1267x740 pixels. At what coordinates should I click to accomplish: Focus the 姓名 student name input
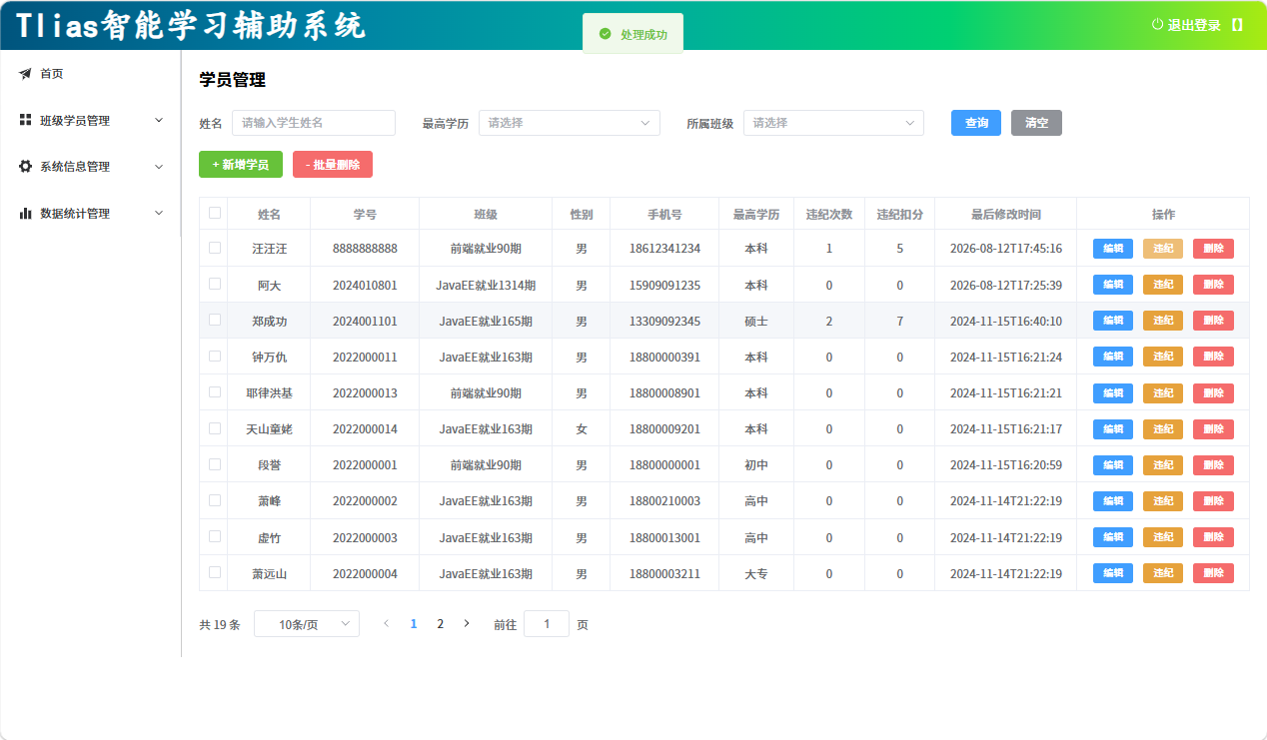(314, 123)
